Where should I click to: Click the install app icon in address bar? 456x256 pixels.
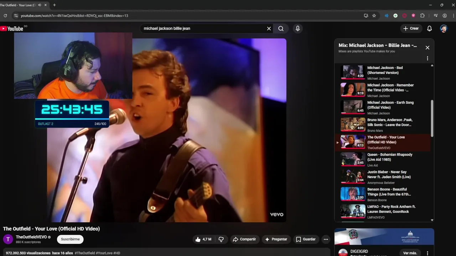coord(366,16)
